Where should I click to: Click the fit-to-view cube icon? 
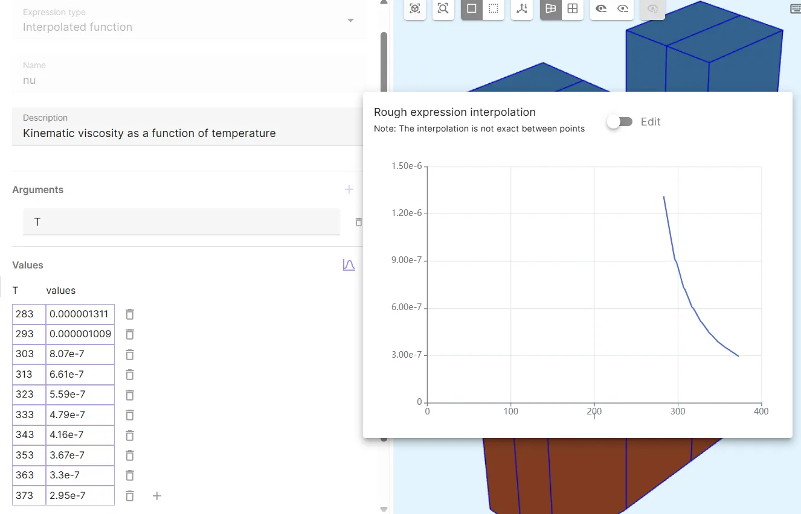pyautogui.click(x=414, y=8)
